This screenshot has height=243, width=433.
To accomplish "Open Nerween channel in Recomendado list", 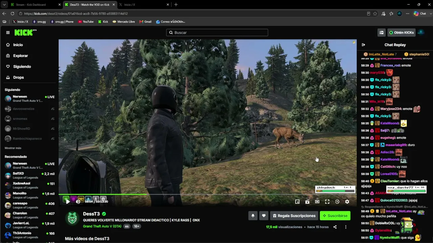I will coord(29,165).
